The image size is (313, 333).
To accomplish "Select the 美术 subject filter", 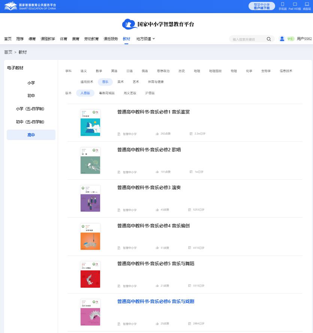I will (x=120, y=82).
